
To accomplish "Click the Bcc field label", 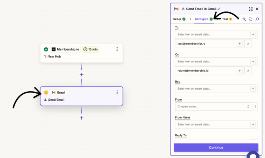I will click(x=178, y=81).
